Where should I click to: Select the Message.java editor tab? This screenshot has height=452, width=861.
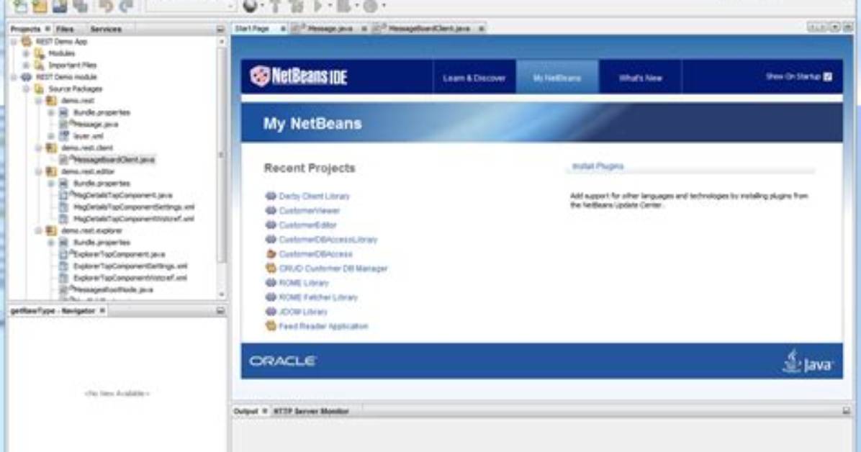(330, 29)
